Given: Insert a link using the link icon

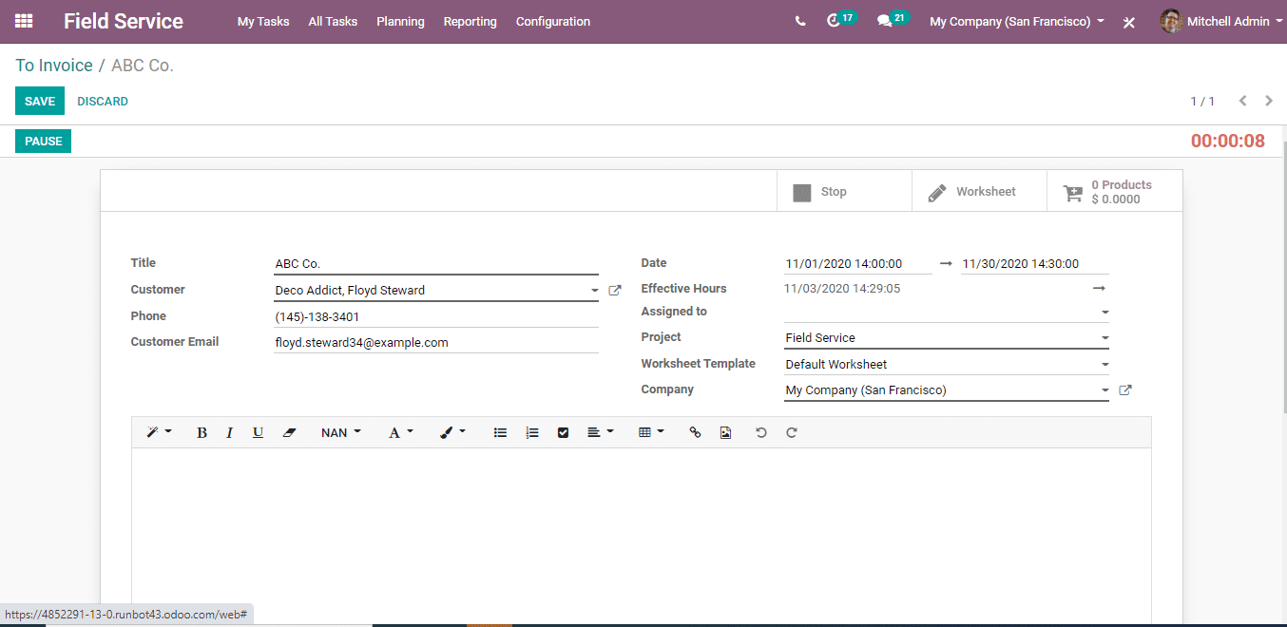Looking at the screenshot, I should click(695, 432).
